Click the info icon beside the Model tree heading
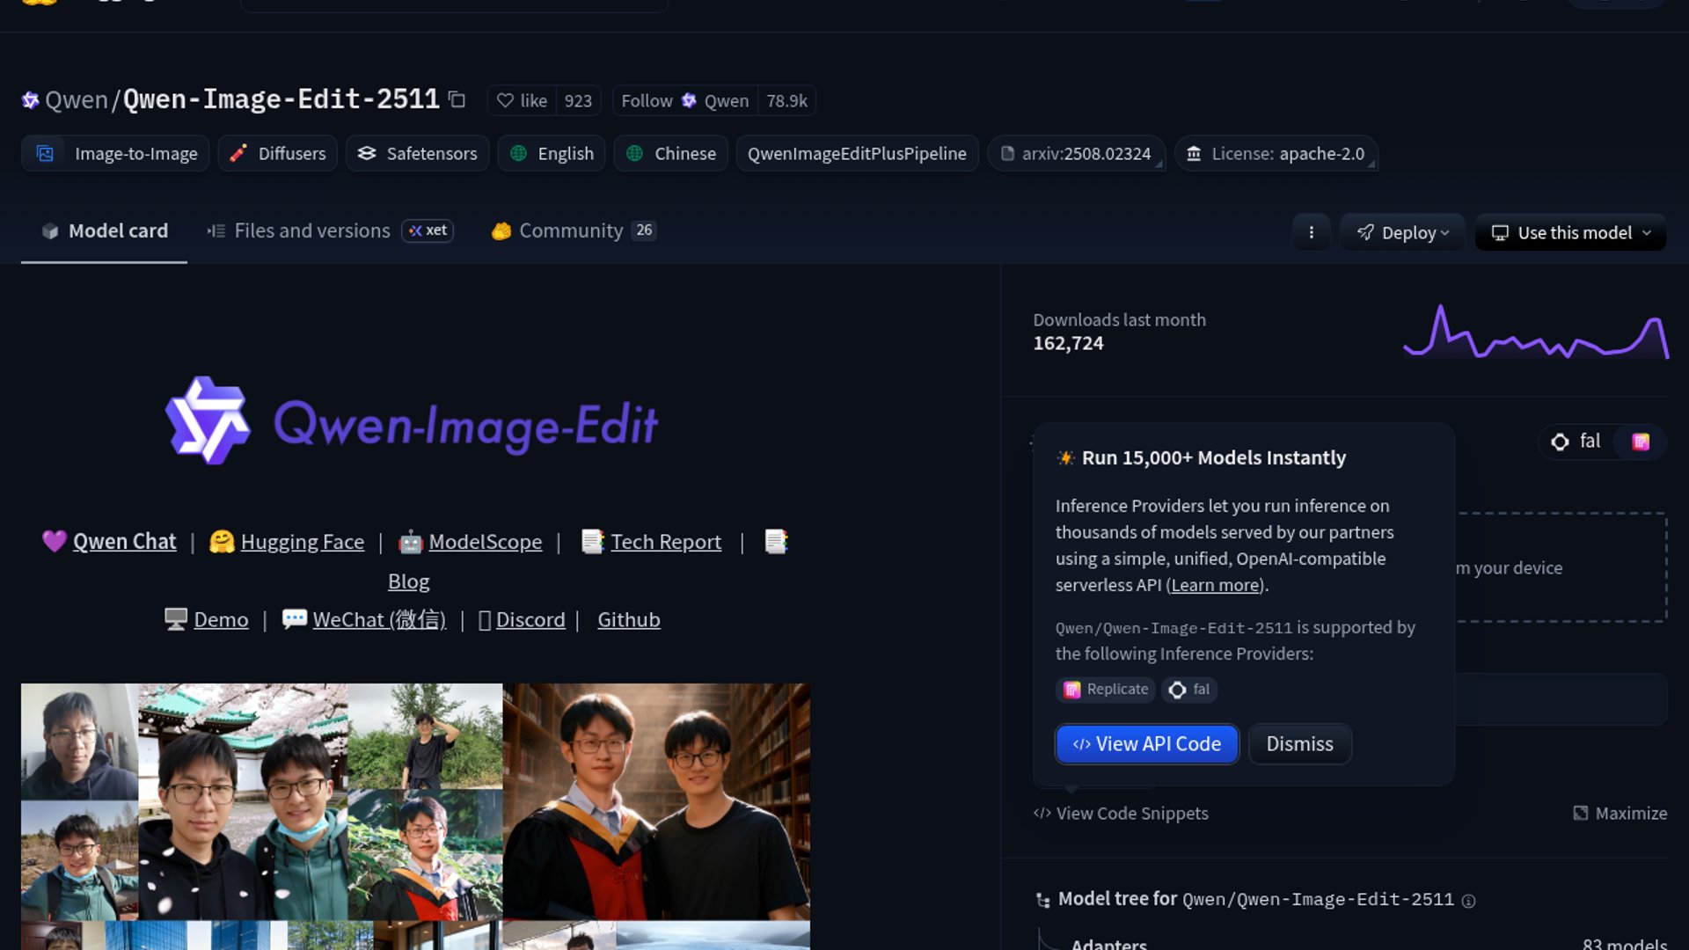Screen dimensions: 1689x950 (1468, 900)
